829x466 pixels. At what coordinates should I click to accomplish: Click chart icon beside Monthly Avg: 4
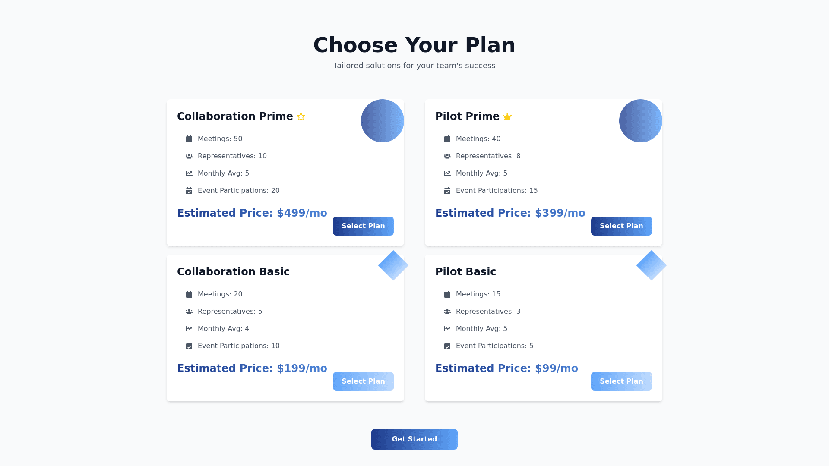[x=189, y=329]
